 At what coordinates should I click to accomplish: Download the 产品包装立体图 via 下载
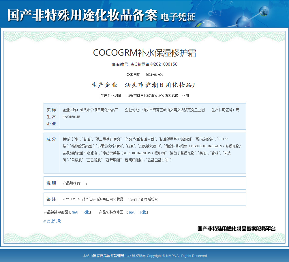(142, 212)
